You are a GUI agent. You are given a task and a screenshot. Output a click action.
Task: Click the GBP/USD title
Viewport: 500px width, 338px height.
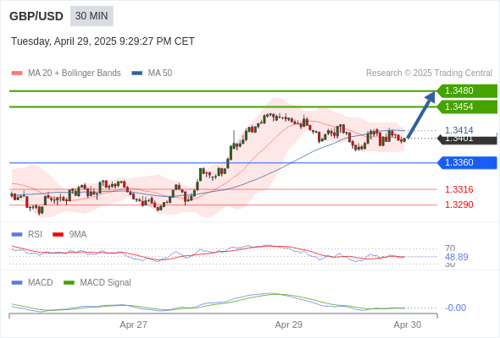pyautogui.click(x=36, y=16)
